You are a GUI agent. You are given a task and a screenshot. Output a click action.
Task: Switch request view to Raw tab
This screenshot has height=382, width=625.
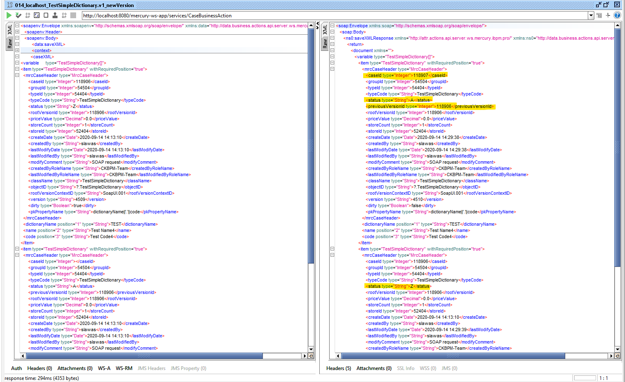(x=10, y=44)
